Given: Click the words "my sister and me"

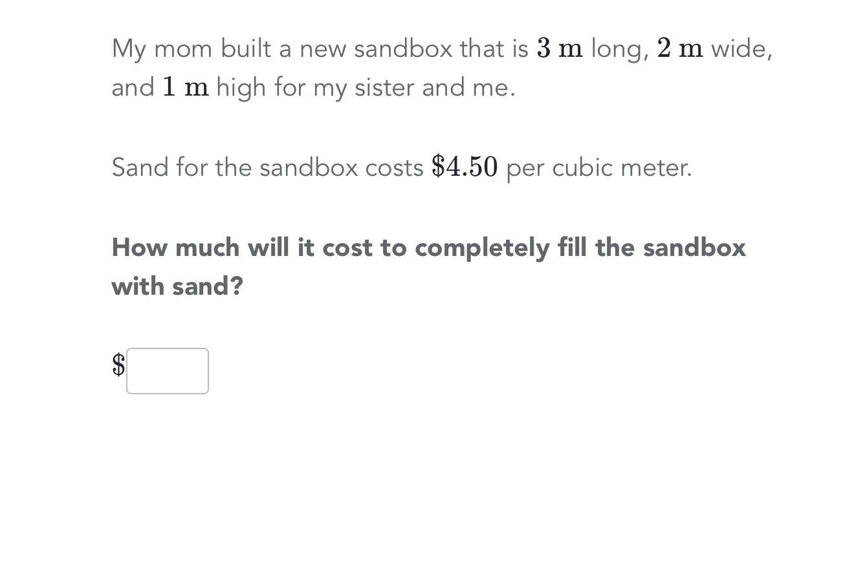Looking at the screenshot, I should coord(413,88).
